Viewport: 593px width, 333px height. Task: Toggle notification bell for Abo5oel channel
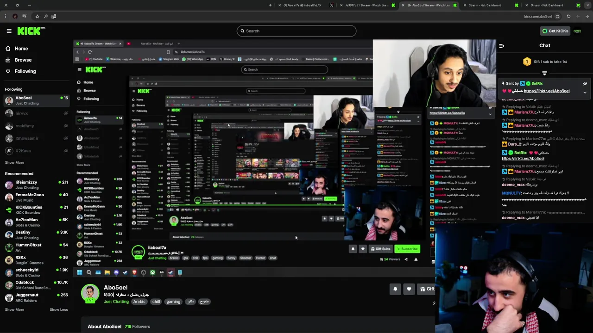coord(395,289)
